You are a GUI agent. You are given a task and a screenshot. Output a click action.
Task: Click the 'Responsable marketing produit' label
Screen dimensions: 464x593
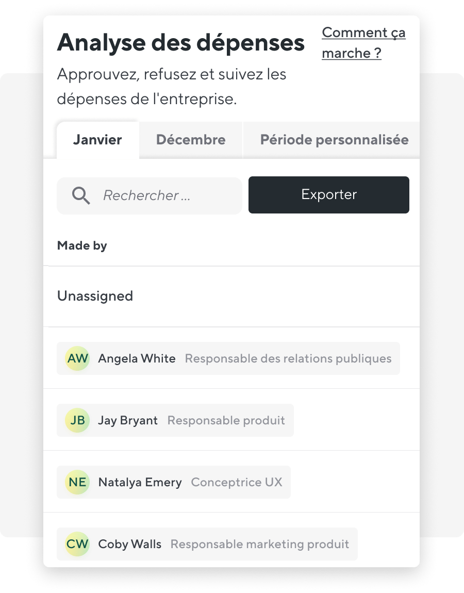[x=260, y=544]
